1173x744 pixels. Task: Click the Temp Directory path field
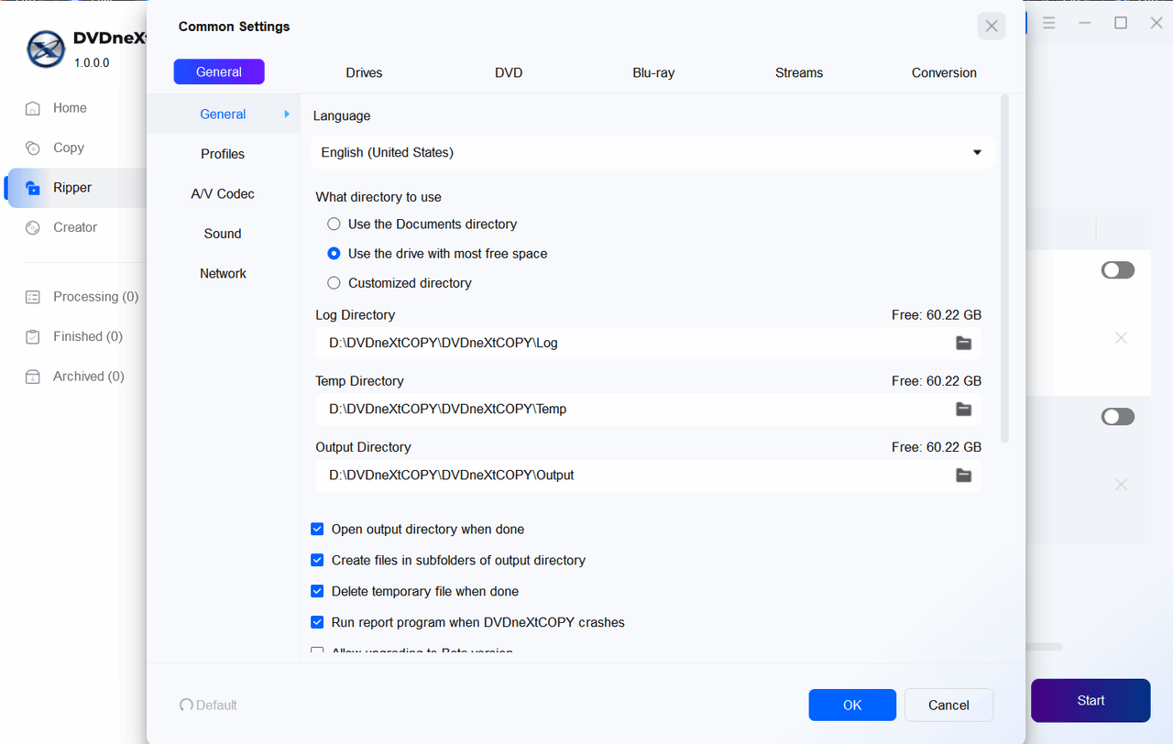click(647, 409)
